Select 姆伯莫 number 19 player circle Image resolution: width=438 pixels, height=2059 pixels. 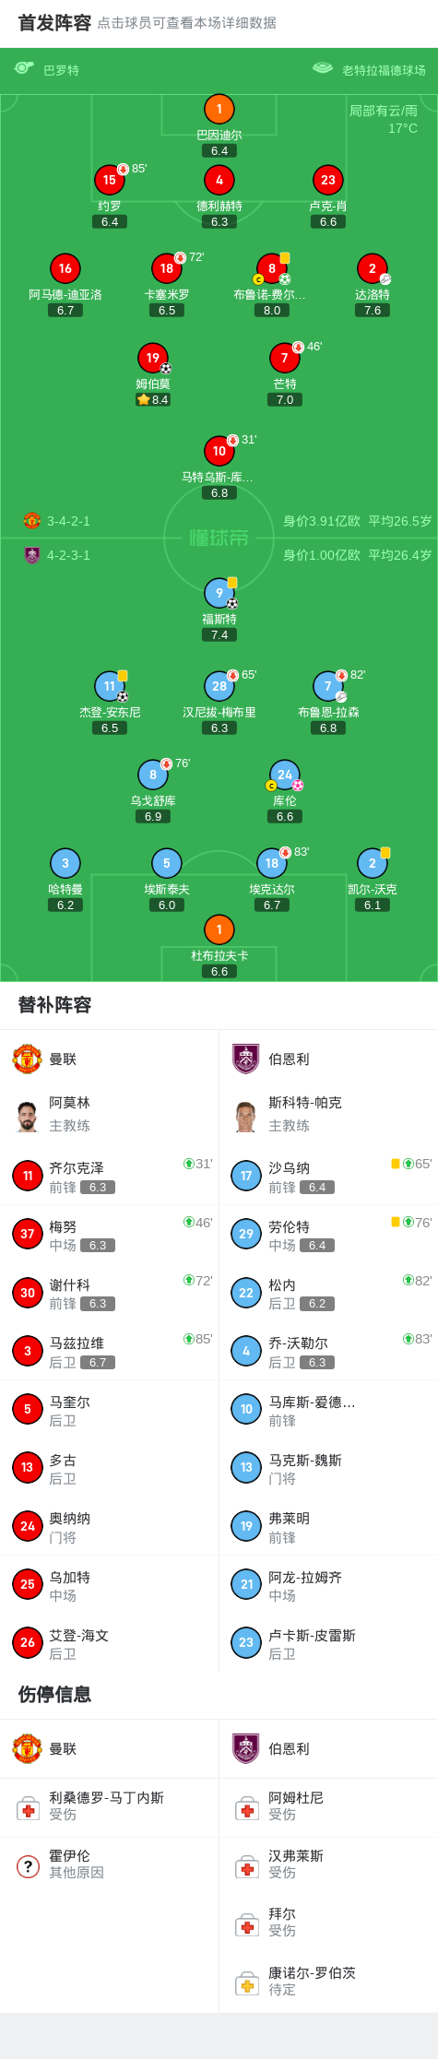(x=153, y=358)
